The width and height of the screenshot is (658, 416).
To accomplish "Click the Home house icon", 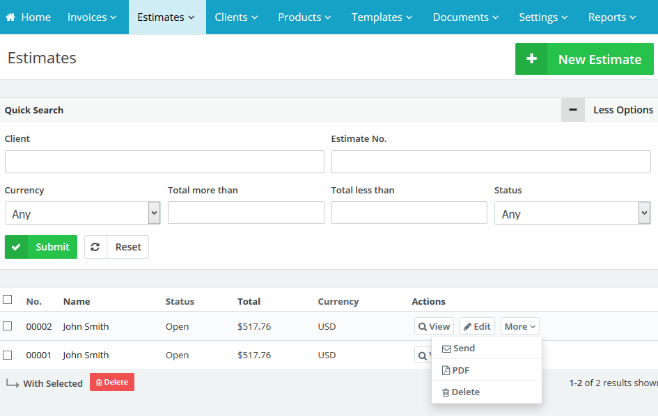I will tap(10, 17).
